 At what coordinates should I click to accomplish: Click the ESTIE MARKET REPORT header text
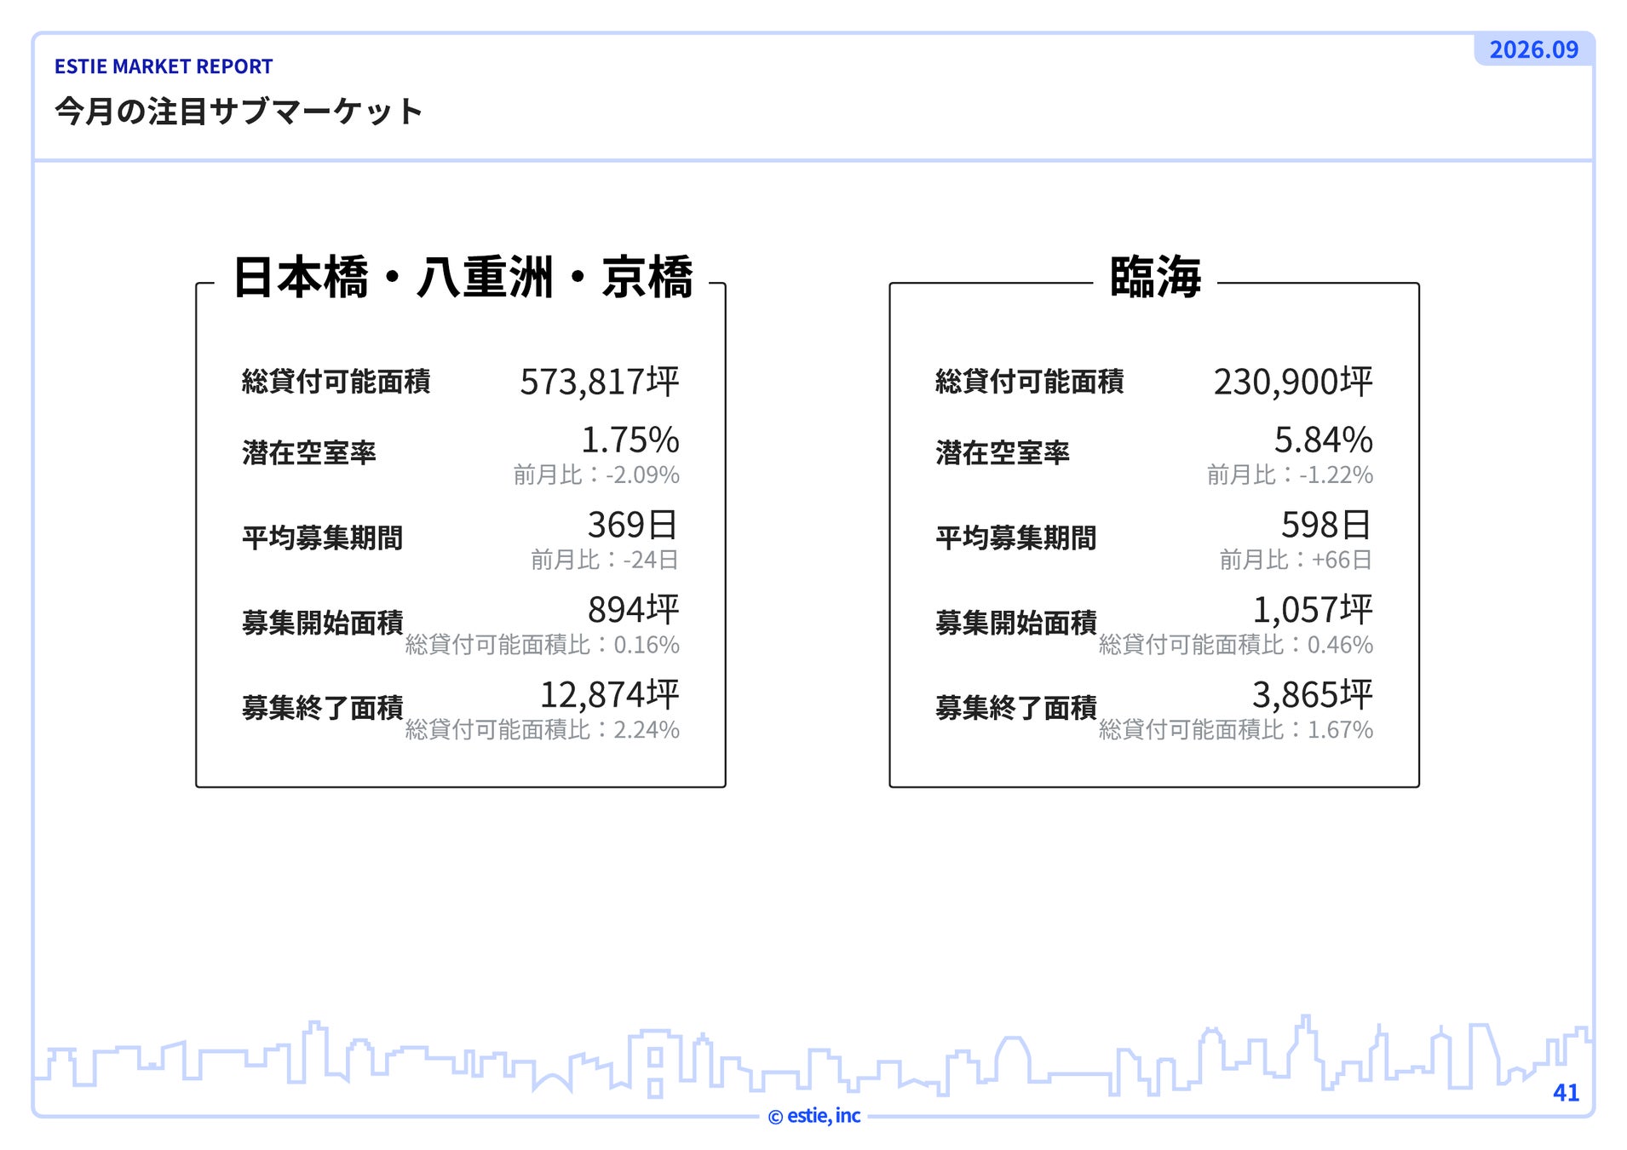[164, 66]
